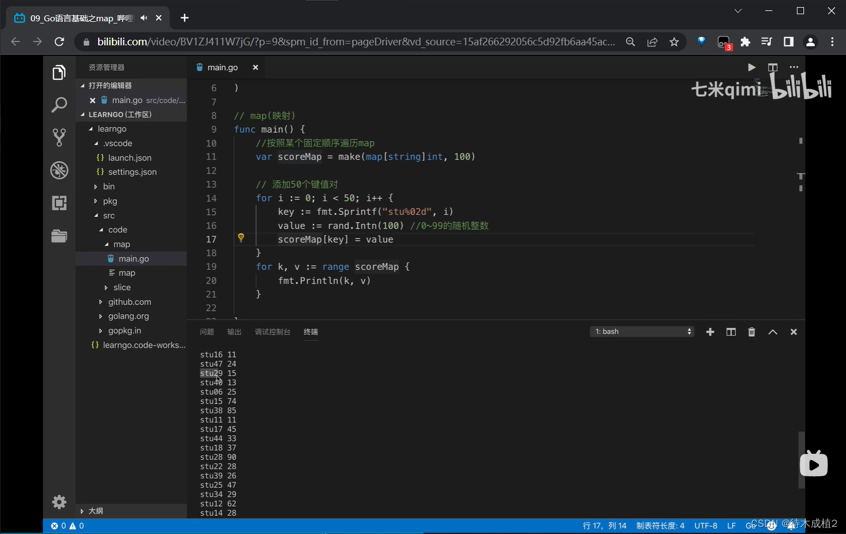Split the terminal panel

point(731,332)
